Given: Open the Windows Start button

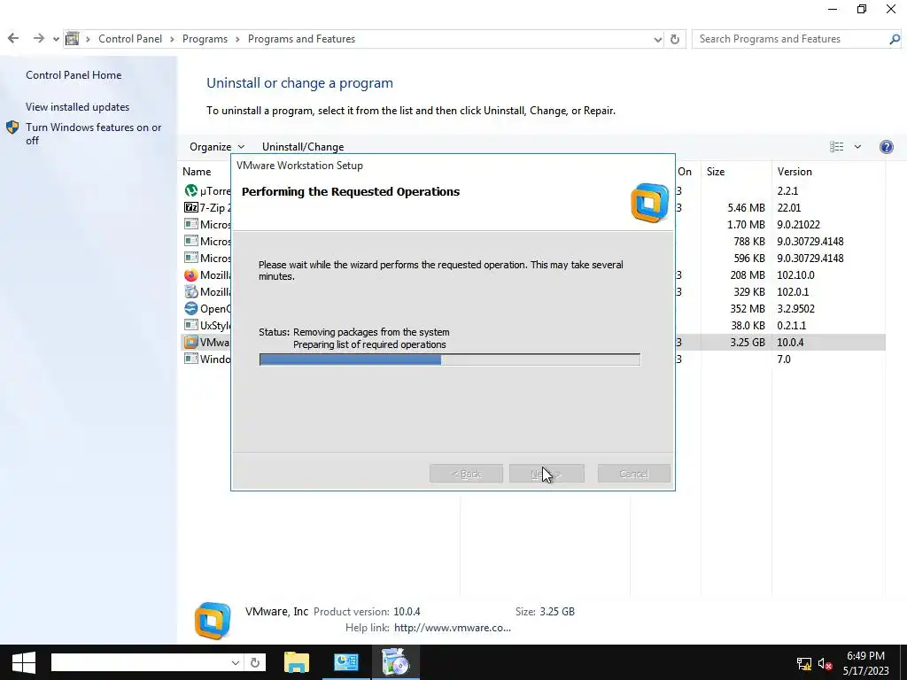Looking at the screenshot, I should coord(24,662).
